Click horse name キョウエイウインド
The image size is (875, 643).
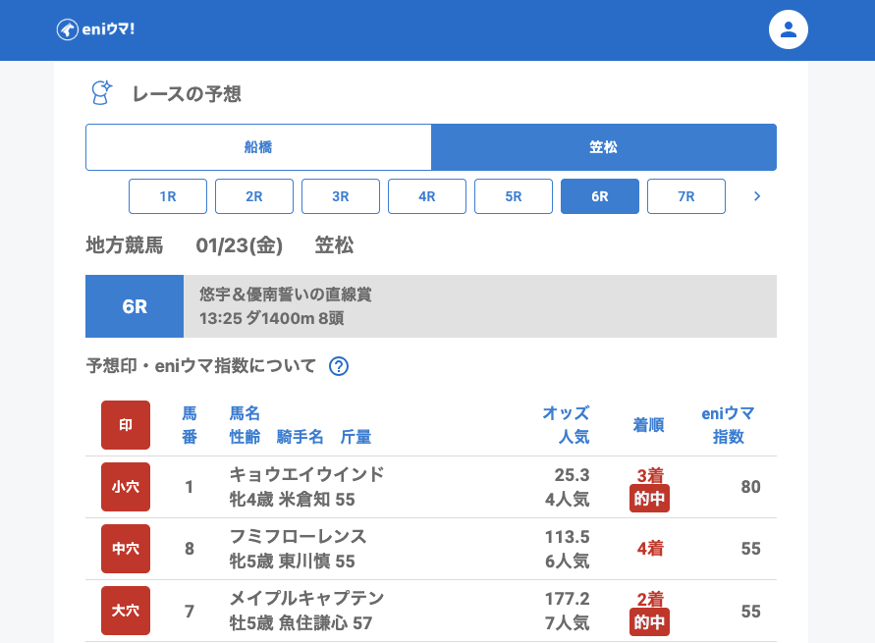pyautogui.click(x=306, y=475)
